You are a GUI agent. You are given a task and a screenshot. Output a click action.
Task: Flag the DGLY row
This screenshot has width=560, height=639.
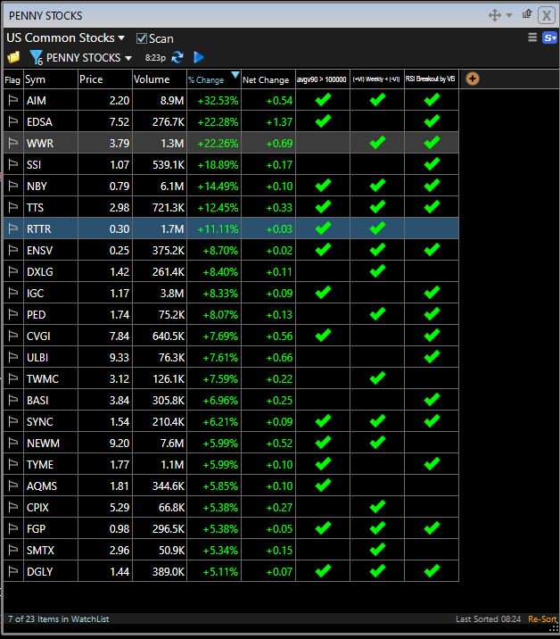click(13, 571)
